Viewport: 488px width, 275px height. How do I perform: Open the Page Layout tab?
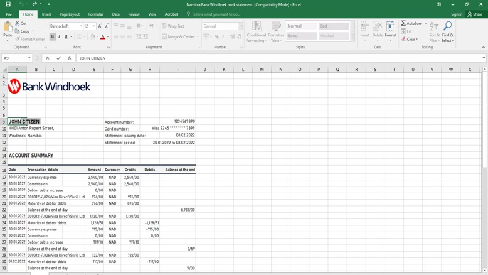(x=70, y=14)
